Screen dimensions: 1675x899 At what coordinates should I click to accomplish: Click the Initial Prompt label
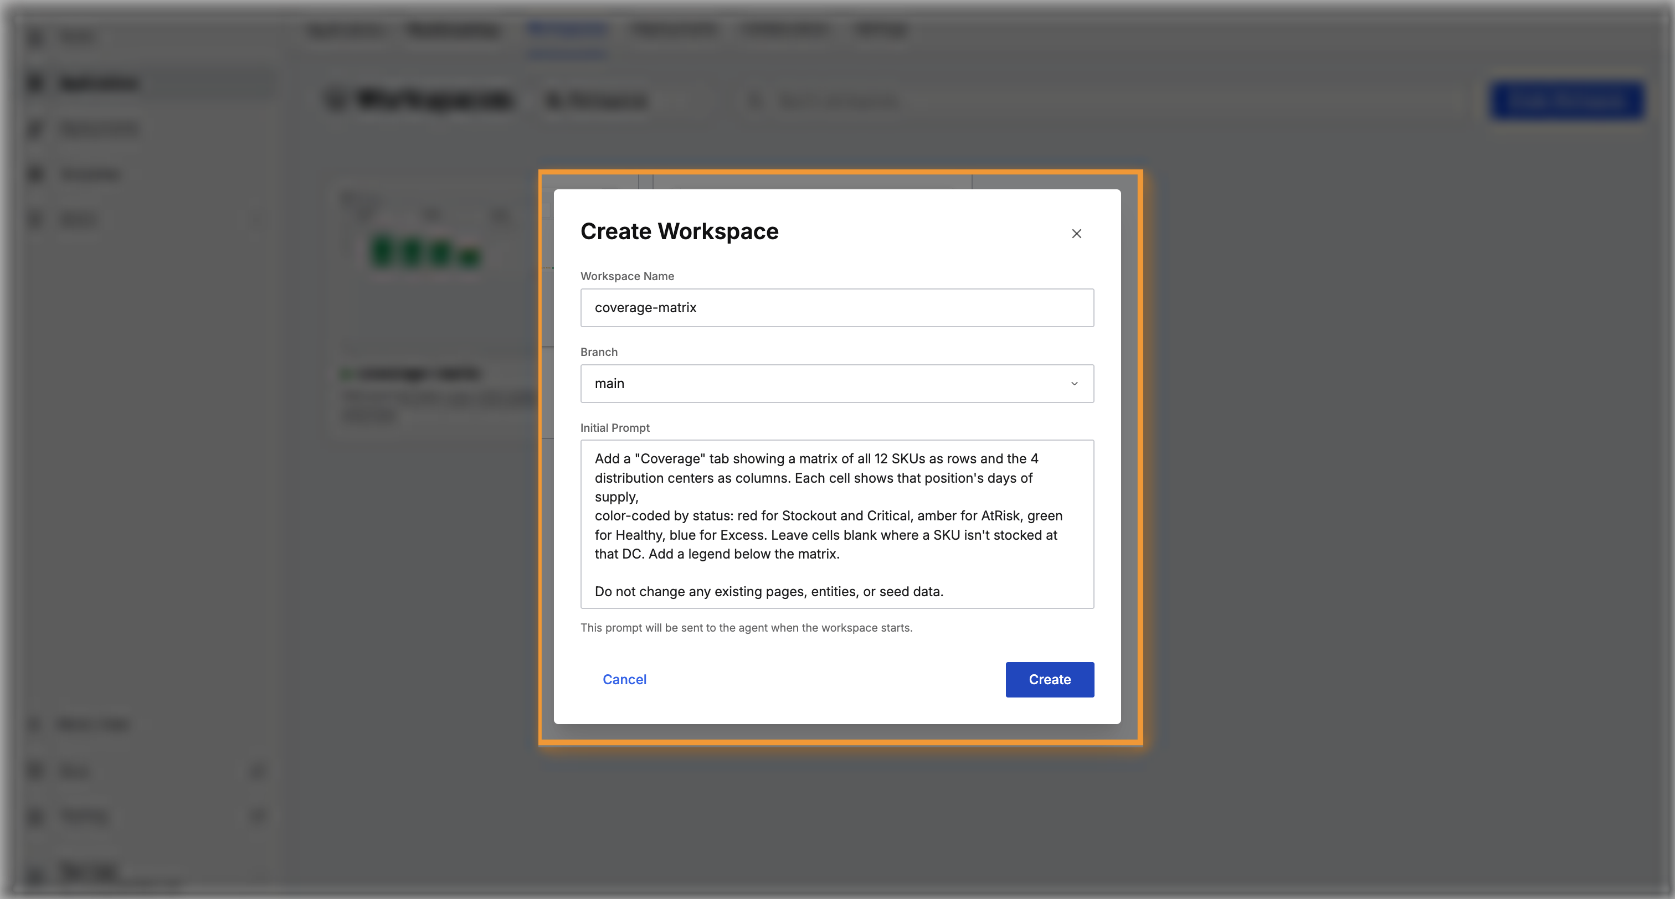tap(614, 428)
